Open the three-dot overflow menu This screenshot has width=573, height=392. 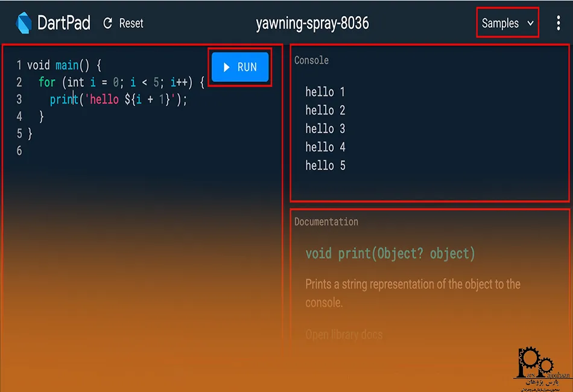(x=559, y=24)
